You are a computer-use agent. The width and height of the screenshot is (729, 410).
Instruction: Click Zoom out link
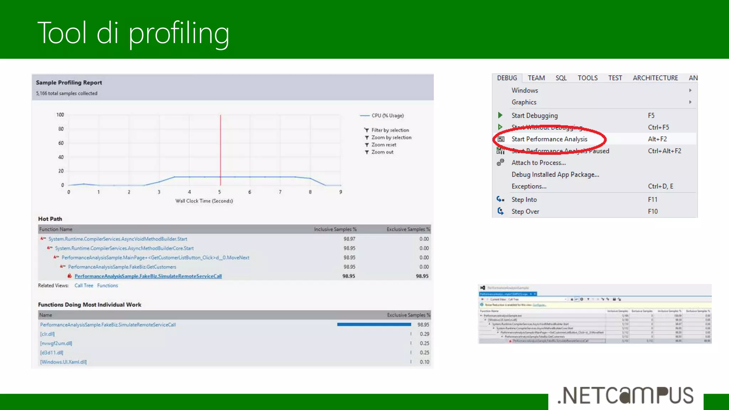coord(382,152)
